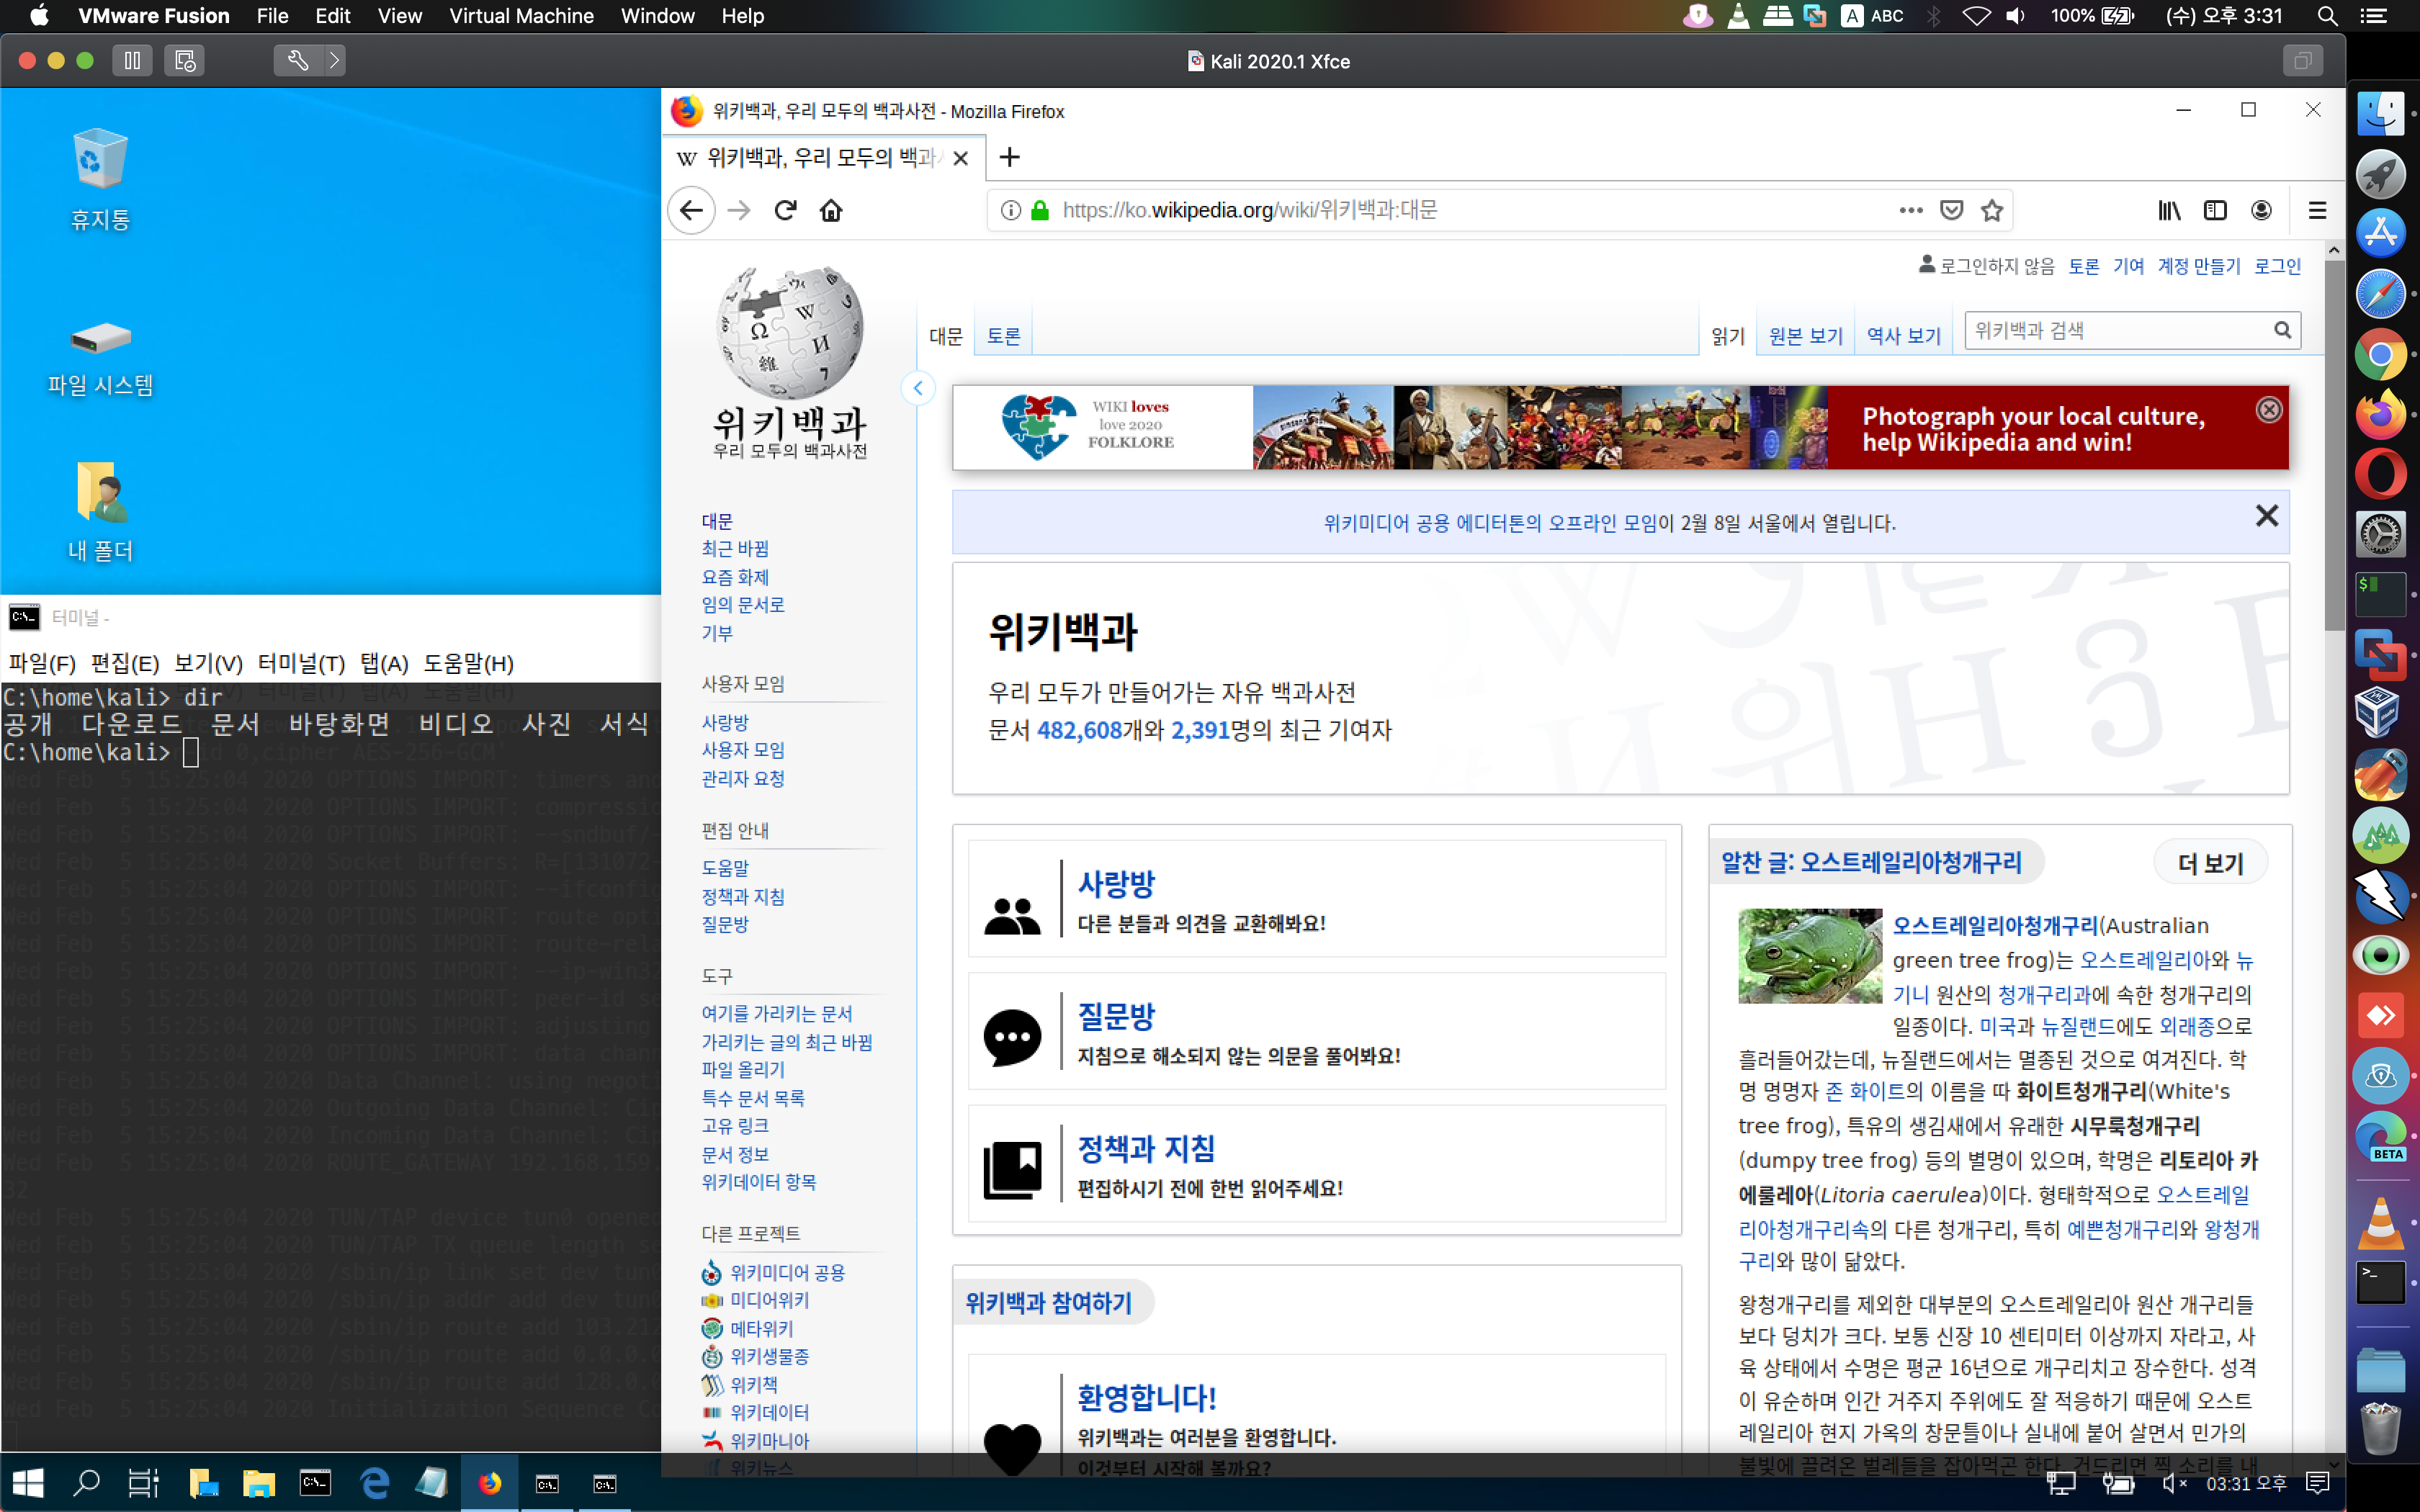Bookmark this page with the star

[1992, 210]
